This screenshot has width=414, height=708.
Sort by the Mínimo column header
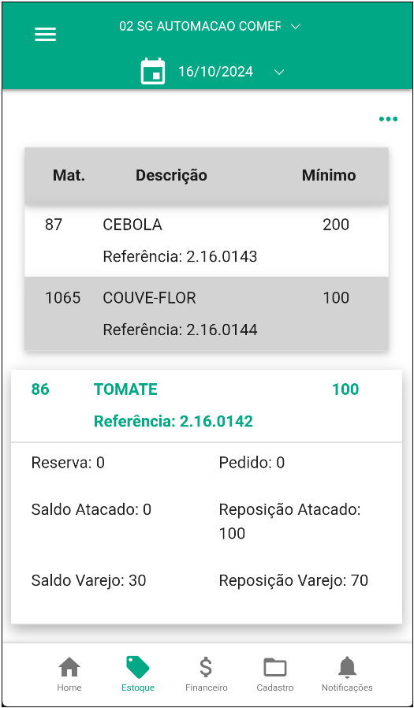[329, 175]
